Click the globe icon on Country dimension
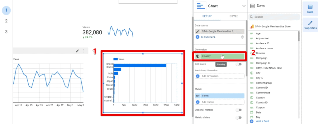 198,56
